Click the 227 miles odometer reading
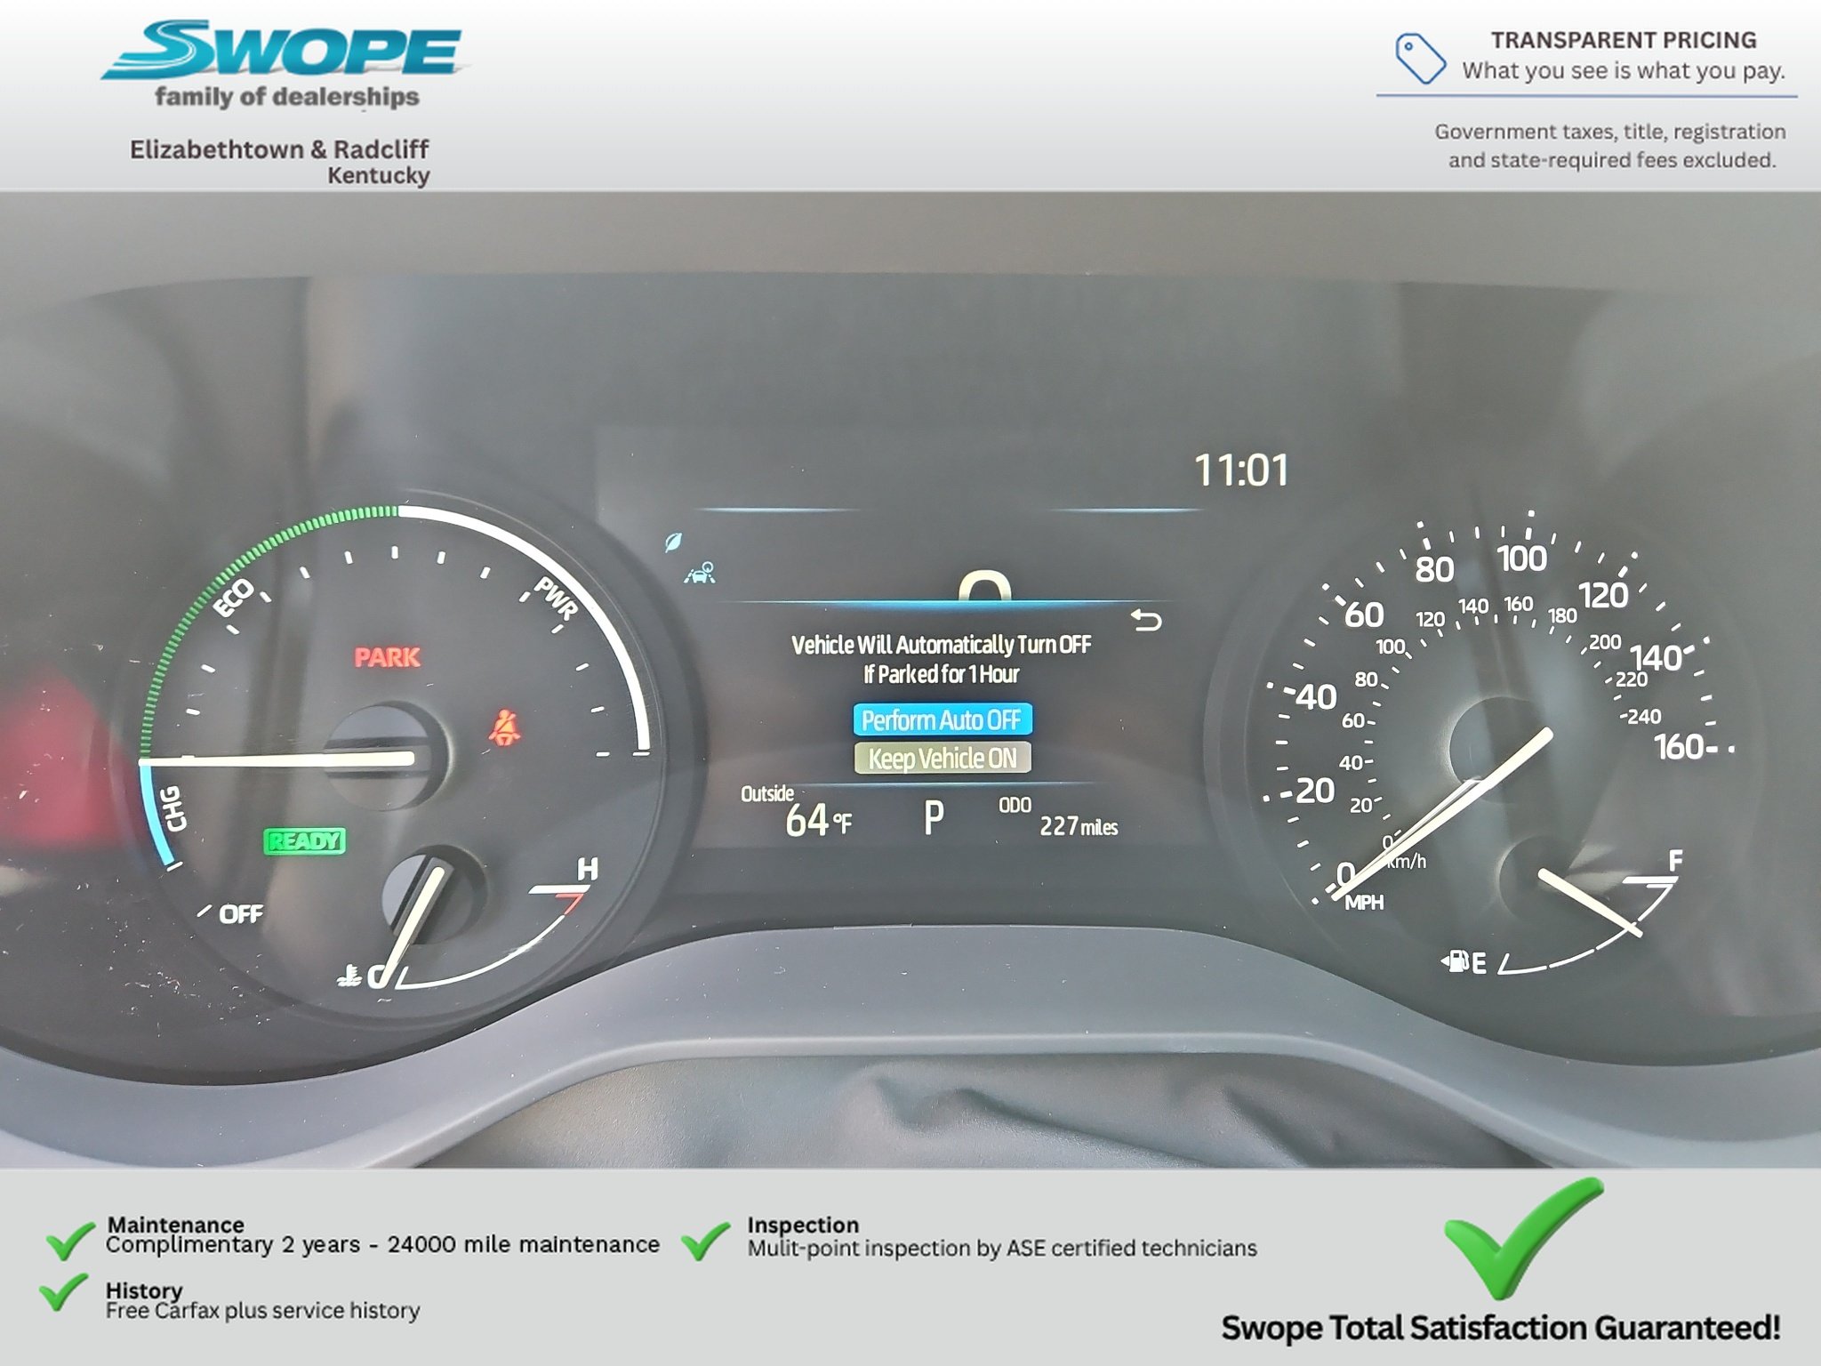The image size is (1821, 1366). click(1079, 826)
